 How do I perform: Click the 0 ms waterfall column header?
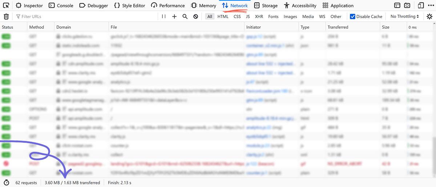[419, 27]
